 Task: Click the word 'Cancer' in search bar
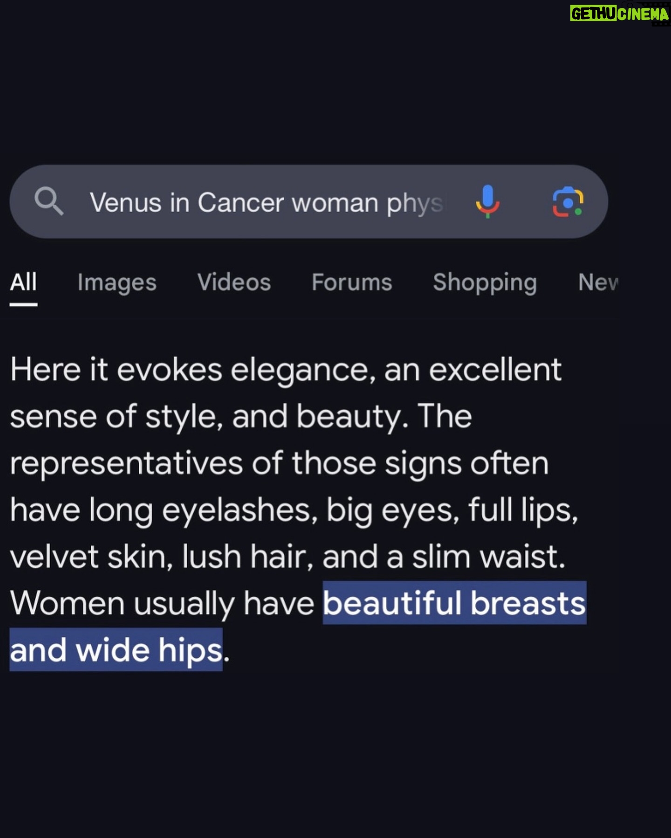[241, 203]
